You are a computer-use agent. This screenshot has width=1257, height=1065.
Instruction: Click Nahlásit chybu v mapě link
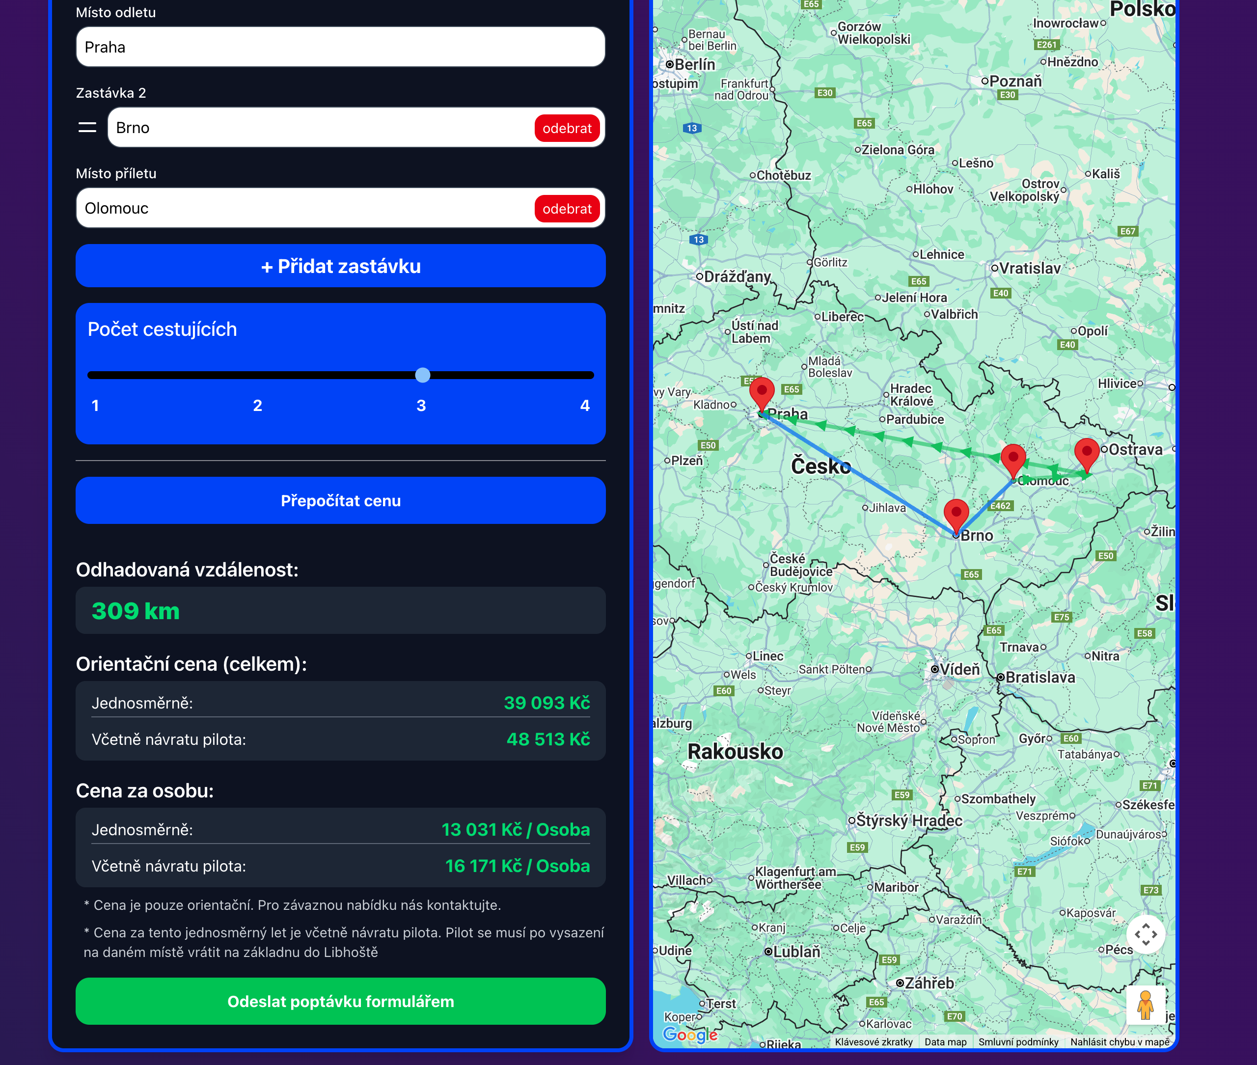pyautogui.click(x=1120, y=1042)
